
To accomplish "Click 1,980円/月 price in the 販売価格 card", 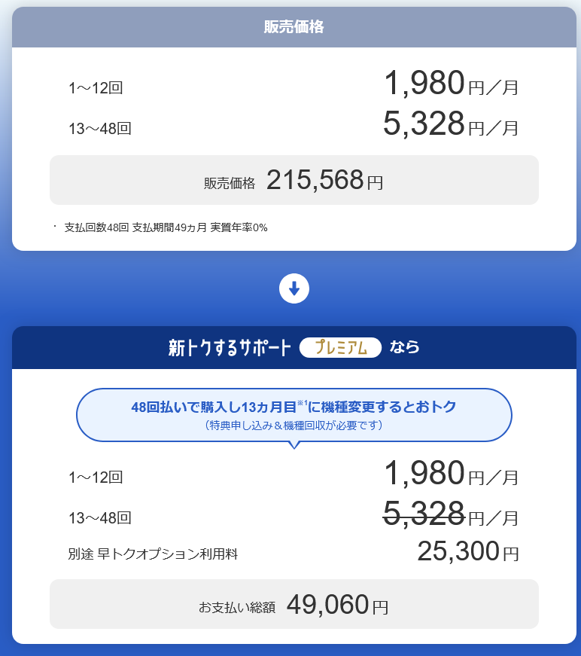I will 450,84.
